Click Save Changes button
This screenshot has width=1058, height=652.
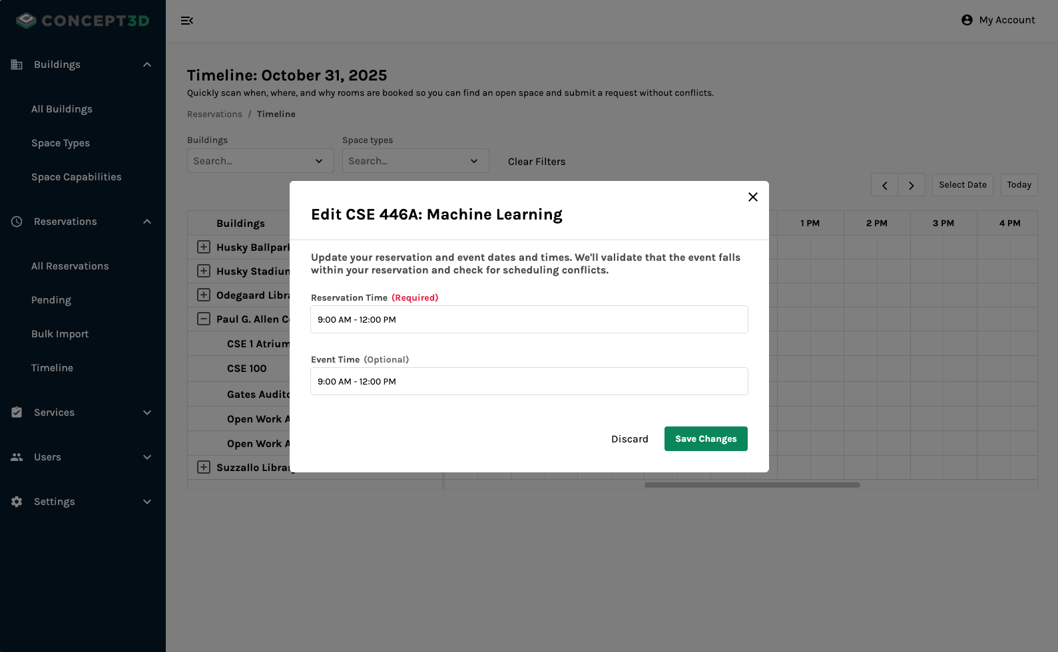click(x=705, y=439)
